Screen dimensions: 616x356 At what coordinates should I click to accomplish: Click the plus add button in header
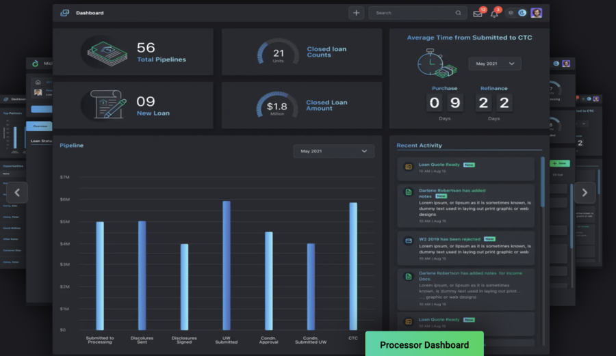point(356,13)
